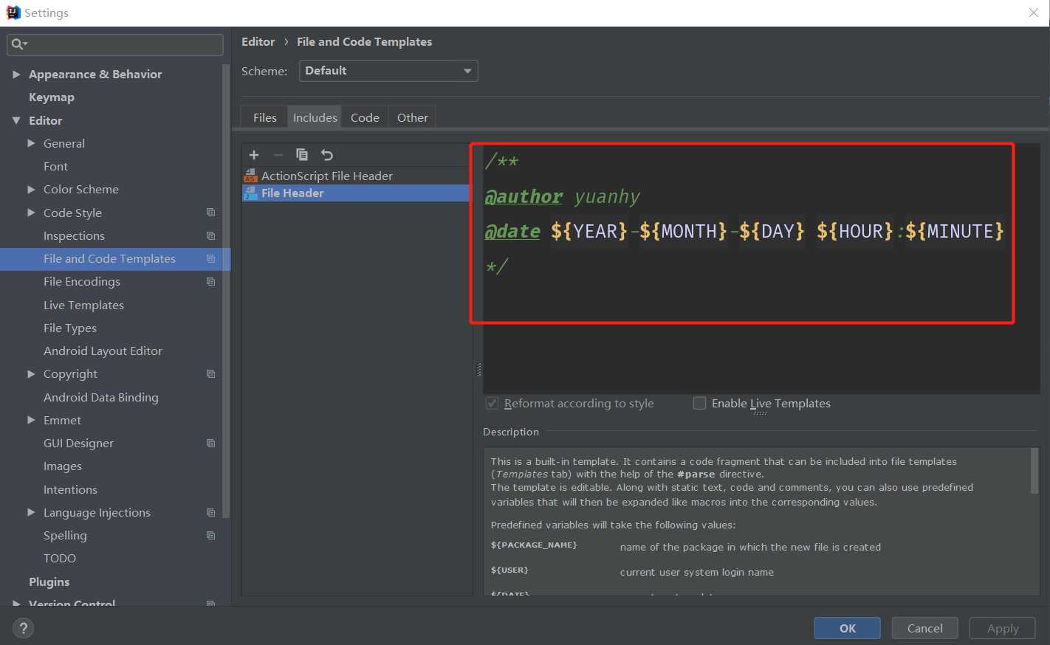Click the Editor breadcrumb label
This screenshot has width=1050, height=645.
(x=258, y=42)
